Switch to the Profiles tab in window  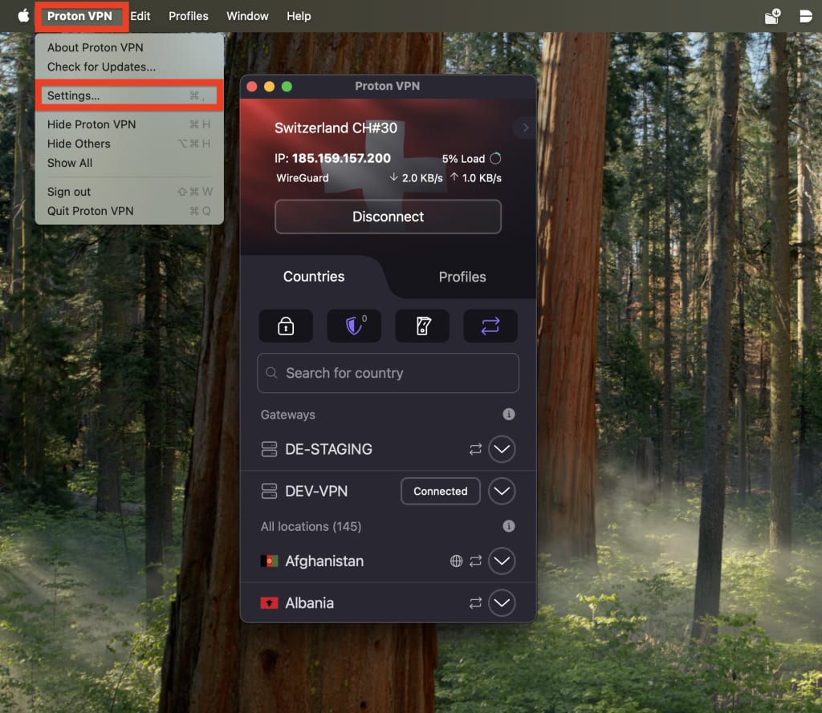462,277
